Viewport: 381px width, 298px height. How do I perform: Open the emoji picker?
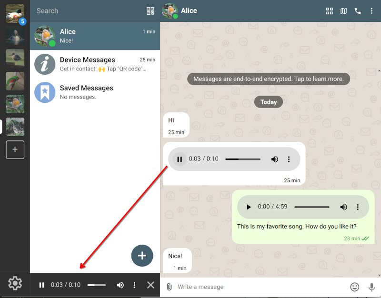[354, 287]
